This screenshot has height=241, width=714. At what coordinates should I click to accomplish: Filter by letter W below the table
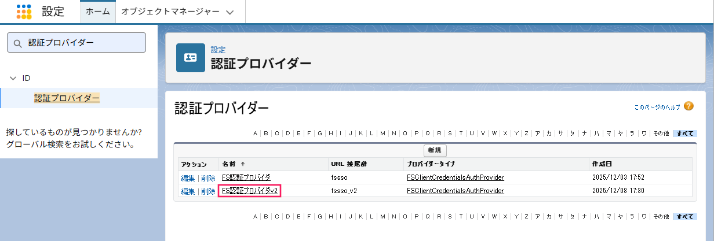(494, 216)
